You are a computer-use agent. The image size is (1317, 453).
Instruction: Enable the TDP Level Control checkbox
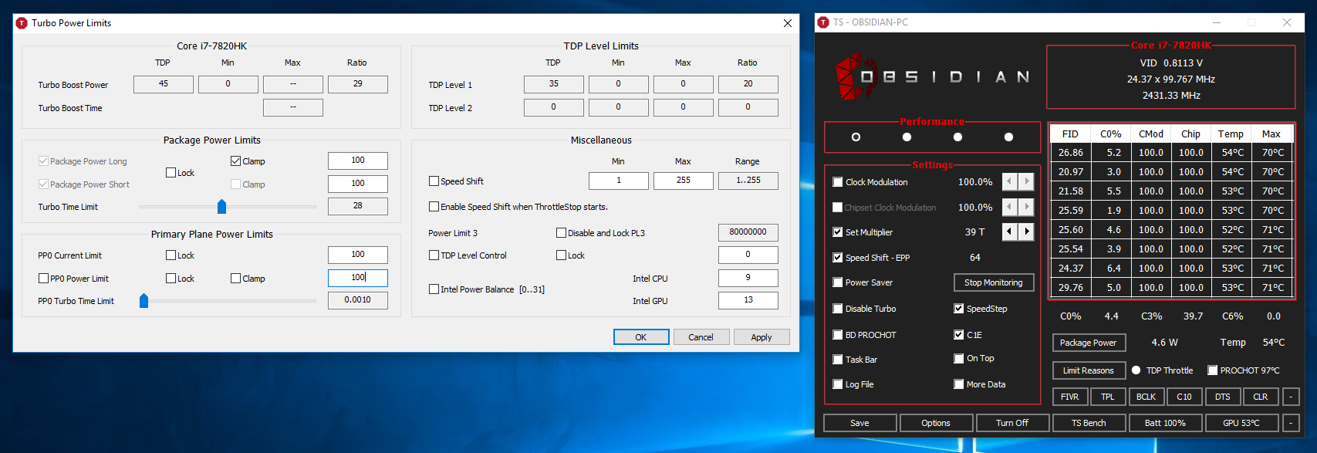[x=434, y=255]
